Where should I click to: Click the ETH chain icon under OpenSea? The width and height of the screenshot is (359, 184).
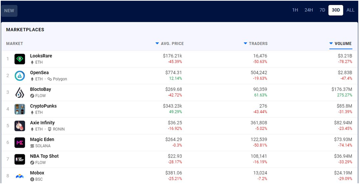(x=32, y=79)
